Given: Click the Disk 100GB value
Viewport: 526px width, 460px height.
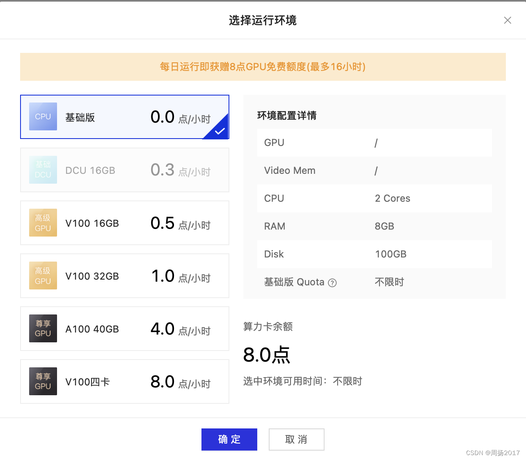Looking at the screenshot, I should click(x=391, y=254).
